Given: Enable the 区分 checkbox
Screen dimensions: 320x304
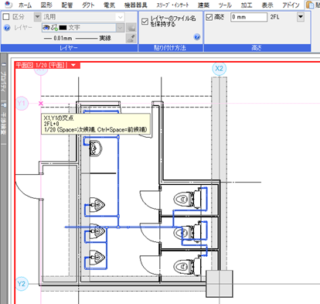Looking at the screenshot, I should point(6,17).
